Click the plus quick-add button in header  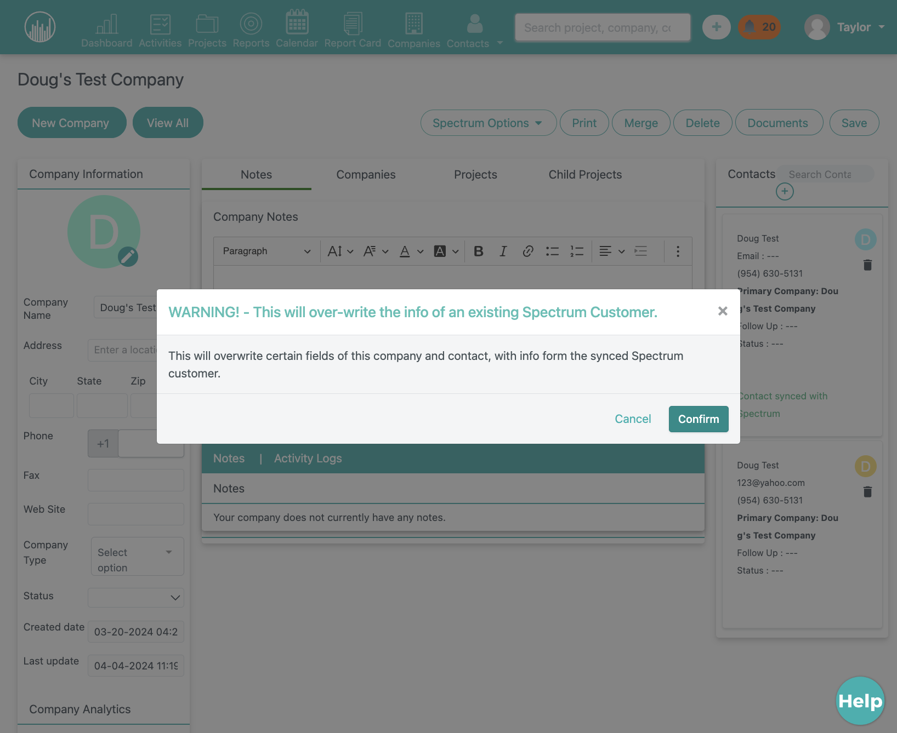click(x=717, y=27)
